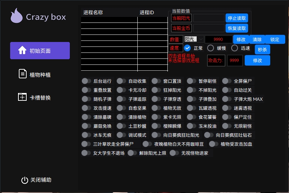Click the home icon beside 初始页面
289x193 pixels.
(x=23, y=51)
